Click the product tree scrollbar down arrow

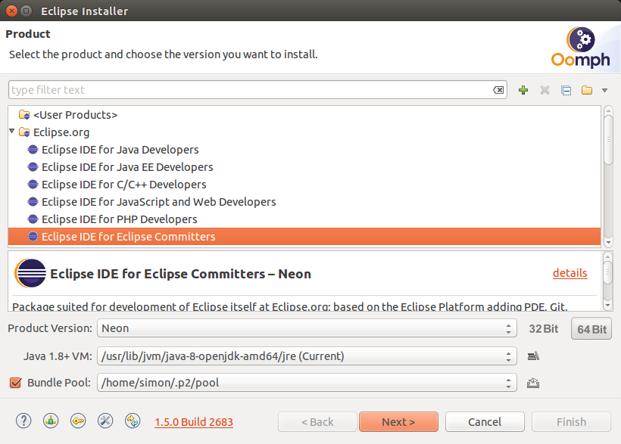pos(608,242)
